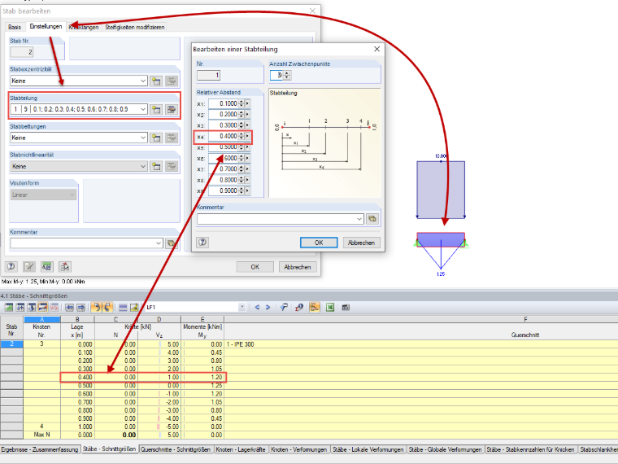Click into the x8 relative distance field
This screenshot has width=618, height=464.
tap(224, 180)
